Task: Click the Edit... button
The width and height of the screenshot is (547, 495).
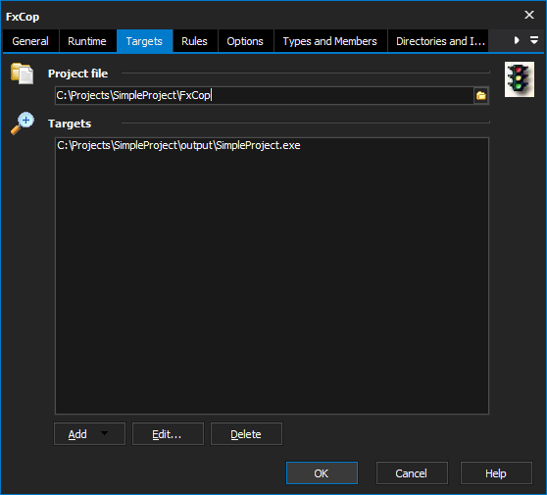Action: [168, 434]
